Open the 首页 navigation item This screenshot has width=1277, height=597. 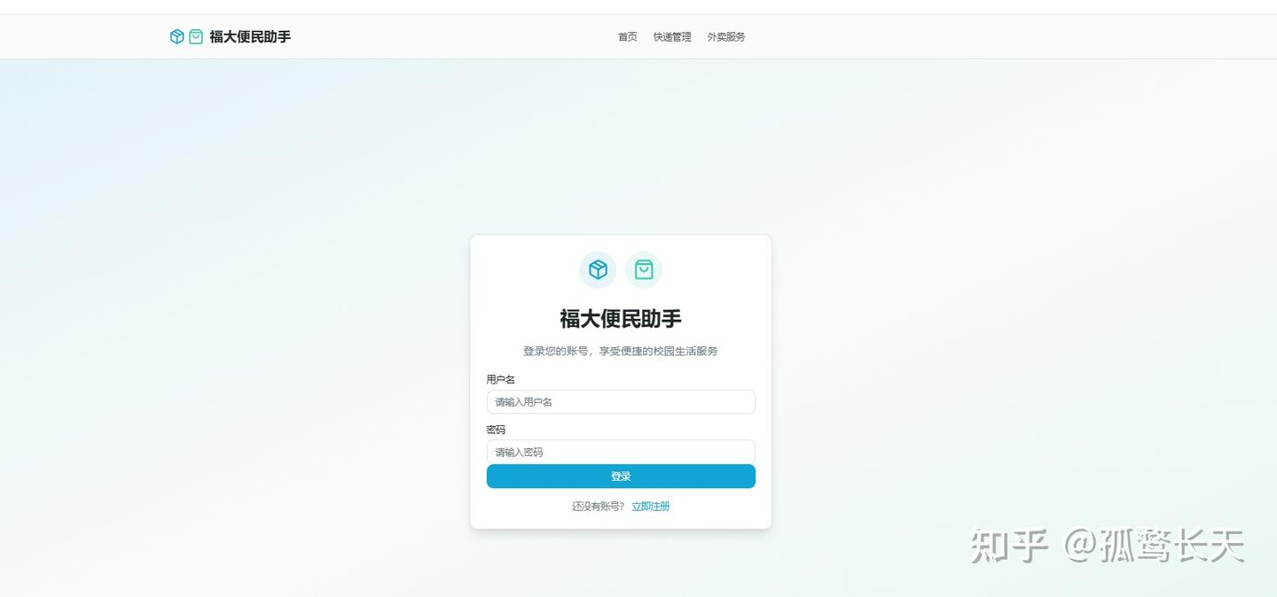tap(627, 37)
